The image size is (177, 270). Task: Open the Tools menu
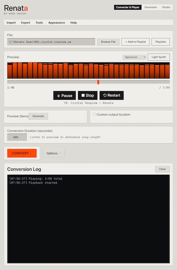[39, 23]
